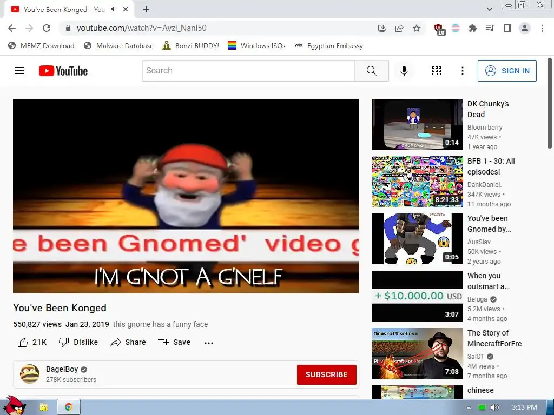The image size is (554, 415).
Task: Reload the YouTube page
Action: (x=47, y=28)
